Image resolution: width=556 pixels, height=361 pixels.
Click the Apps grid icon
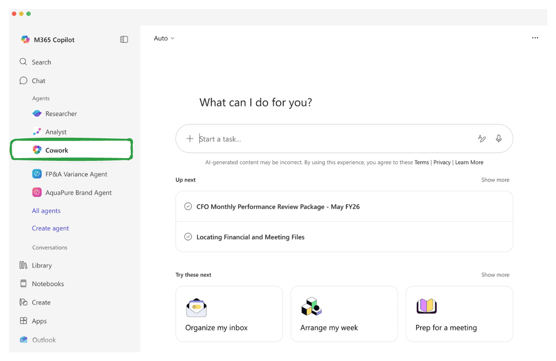(x=23, y=321)
